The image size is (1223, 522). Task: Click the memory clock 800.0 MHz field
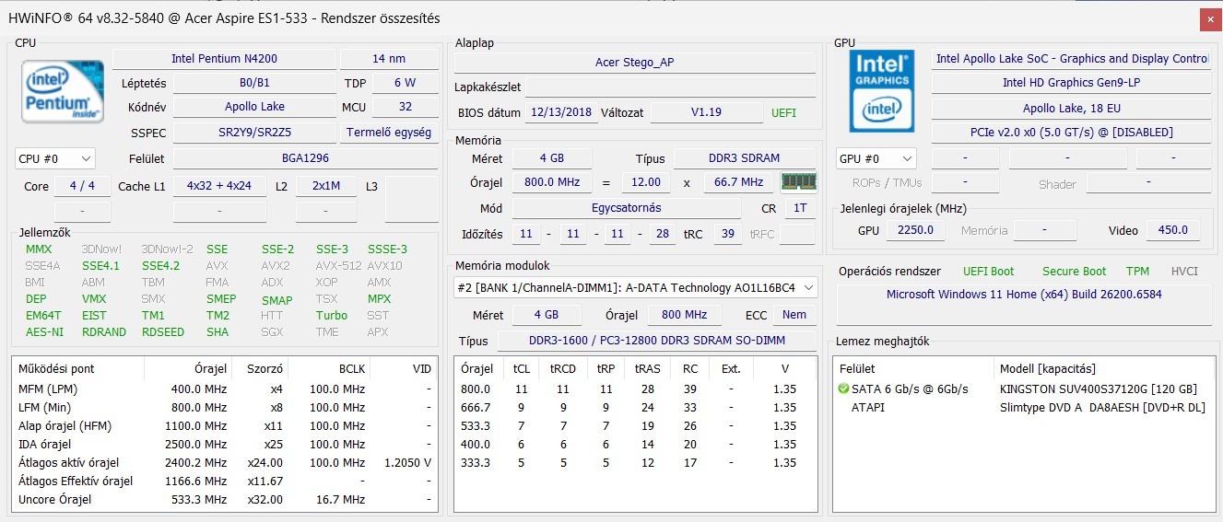pyautogui.click(x=552, y=182)
